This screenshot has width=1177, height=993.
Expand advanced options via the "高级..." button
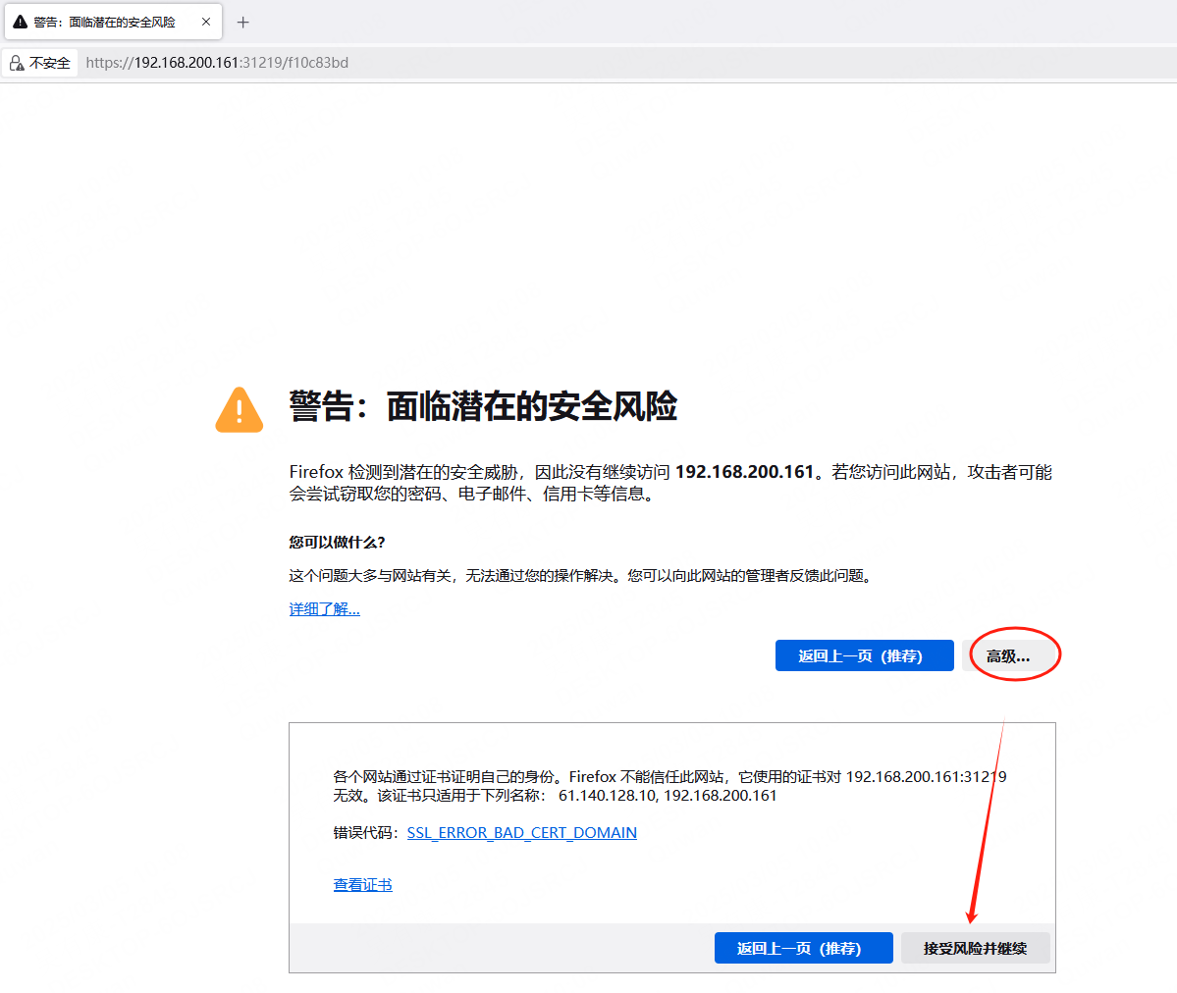(1011, 654)
